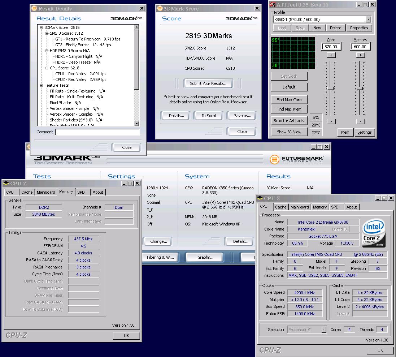This screenshot has height=357, width=396.
Task: Click the results tree scroll-down arrow
Action: click(x=136, y=124)
